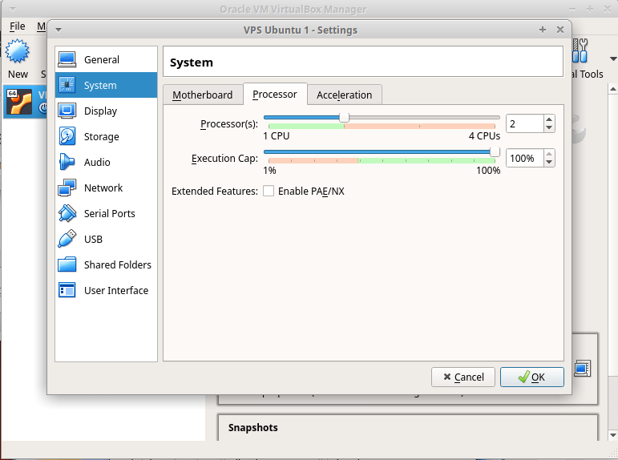Click execution cap percentage field
This screenshot has height=460, width=618.
tap(525, 158)
